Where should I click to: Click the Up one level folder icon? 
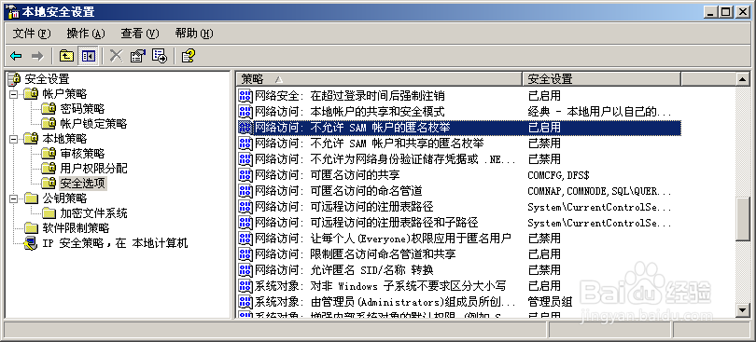[66, 56]
